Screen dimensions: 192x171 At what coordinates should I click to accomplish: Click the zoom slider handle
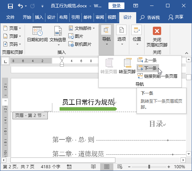pyautogui.click(x=149, y=167)
